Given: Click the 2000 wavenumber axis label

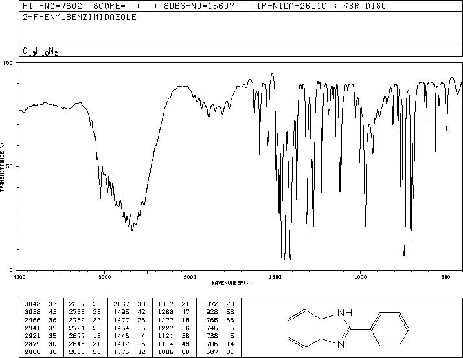Looking at the screenshot, I should pos(190,277).
